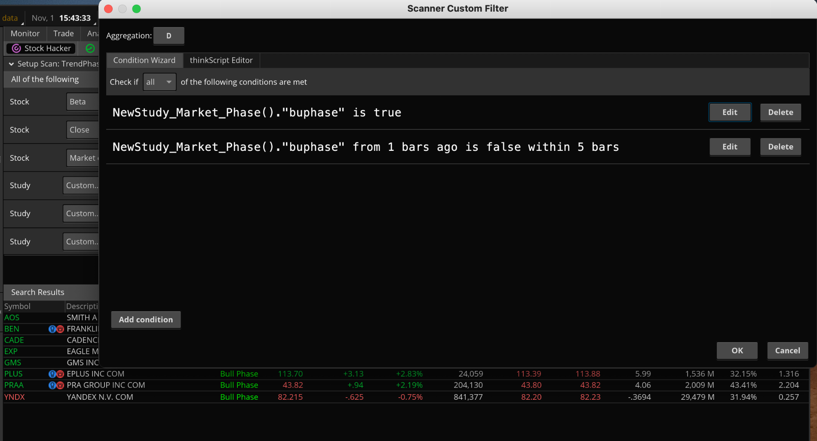Click the green circular arrow icon
Screen dimensions: 817x441
coord(90,49)
